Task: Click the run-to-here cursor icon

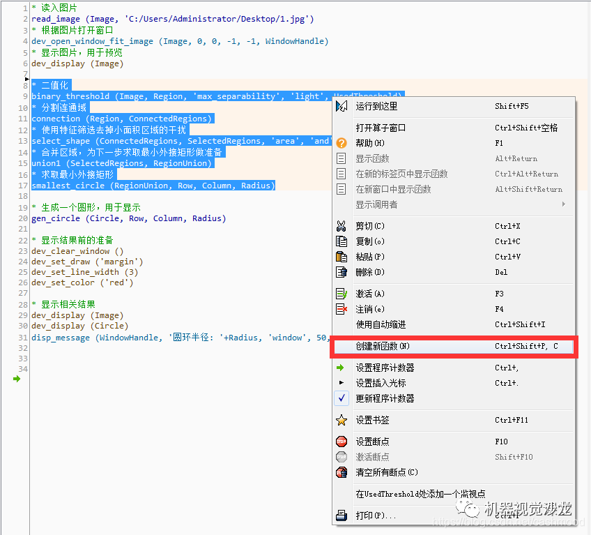Action: (x=341, y=107)
